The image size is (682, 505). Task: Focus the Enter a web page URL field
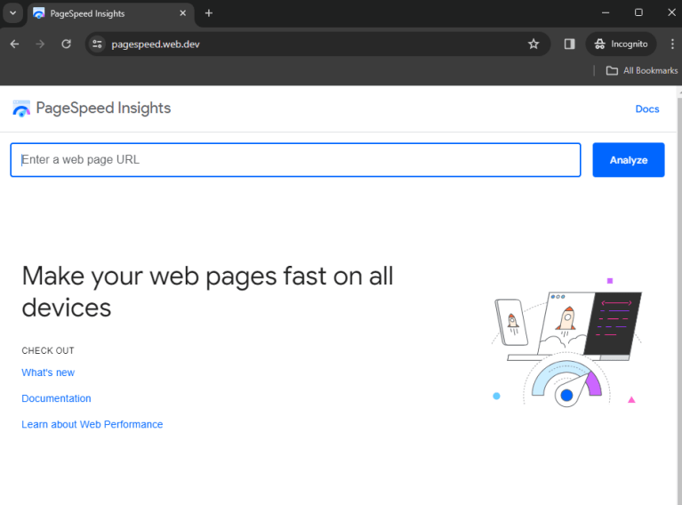(295, 160)
